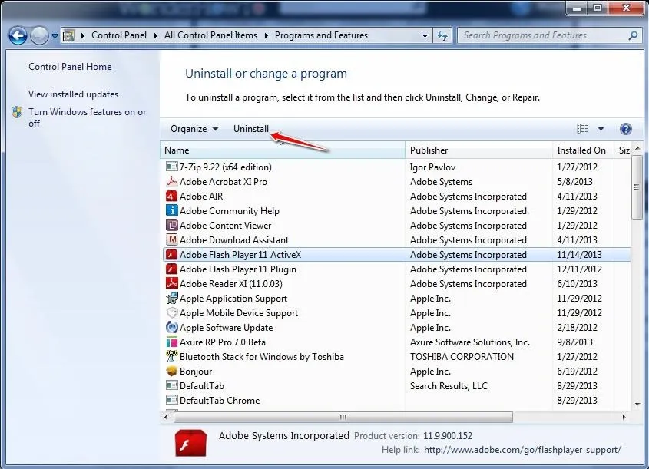The image size is (649, 469).
Task: Click the Adobe Reader XI icon
Action: (171, 283)
